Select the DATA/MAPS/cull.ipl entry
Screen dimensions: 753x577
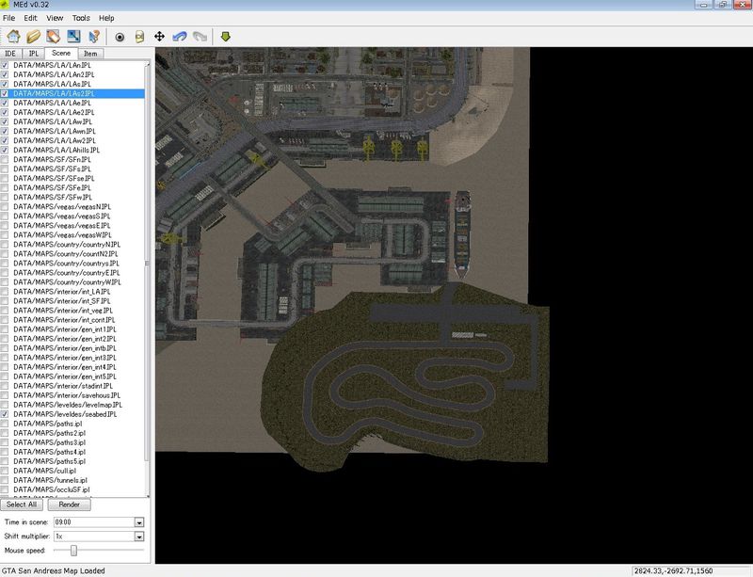pyautogui.click(x=44, y=471)
